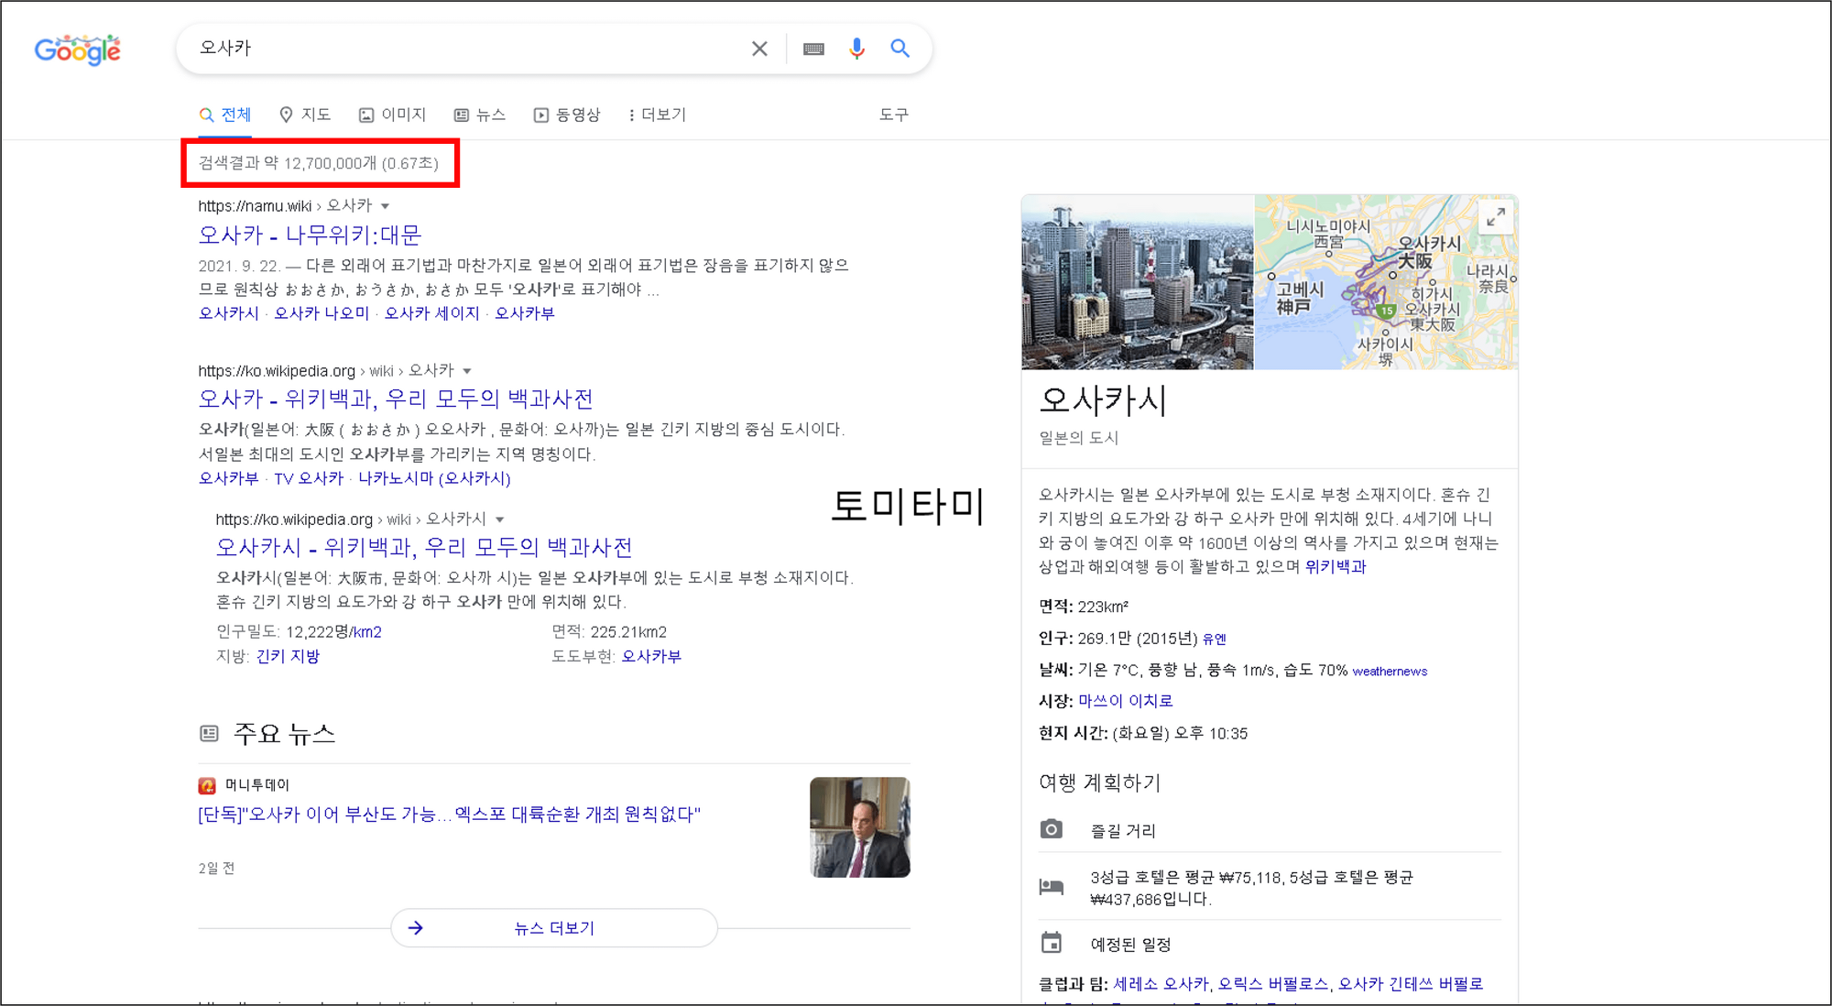Viewport: 1832px width, 1006px height.
Task: Open 도구 search tools
Action: pyautogui.click(x=894, y=115)
